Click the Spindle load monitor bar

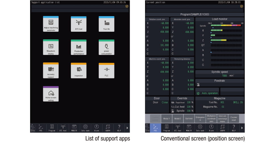pos(226,25)
